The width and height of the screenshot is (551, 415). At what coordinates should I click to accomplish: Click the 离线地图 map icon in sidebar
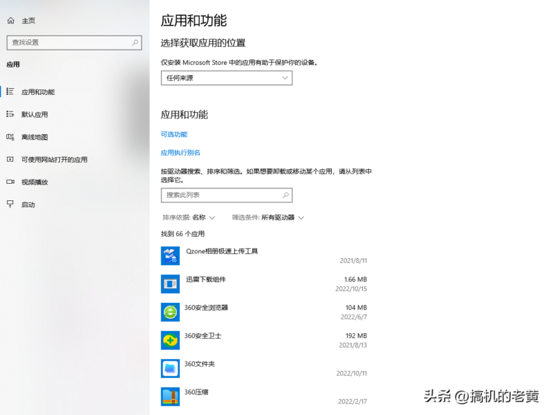point(10,136)
